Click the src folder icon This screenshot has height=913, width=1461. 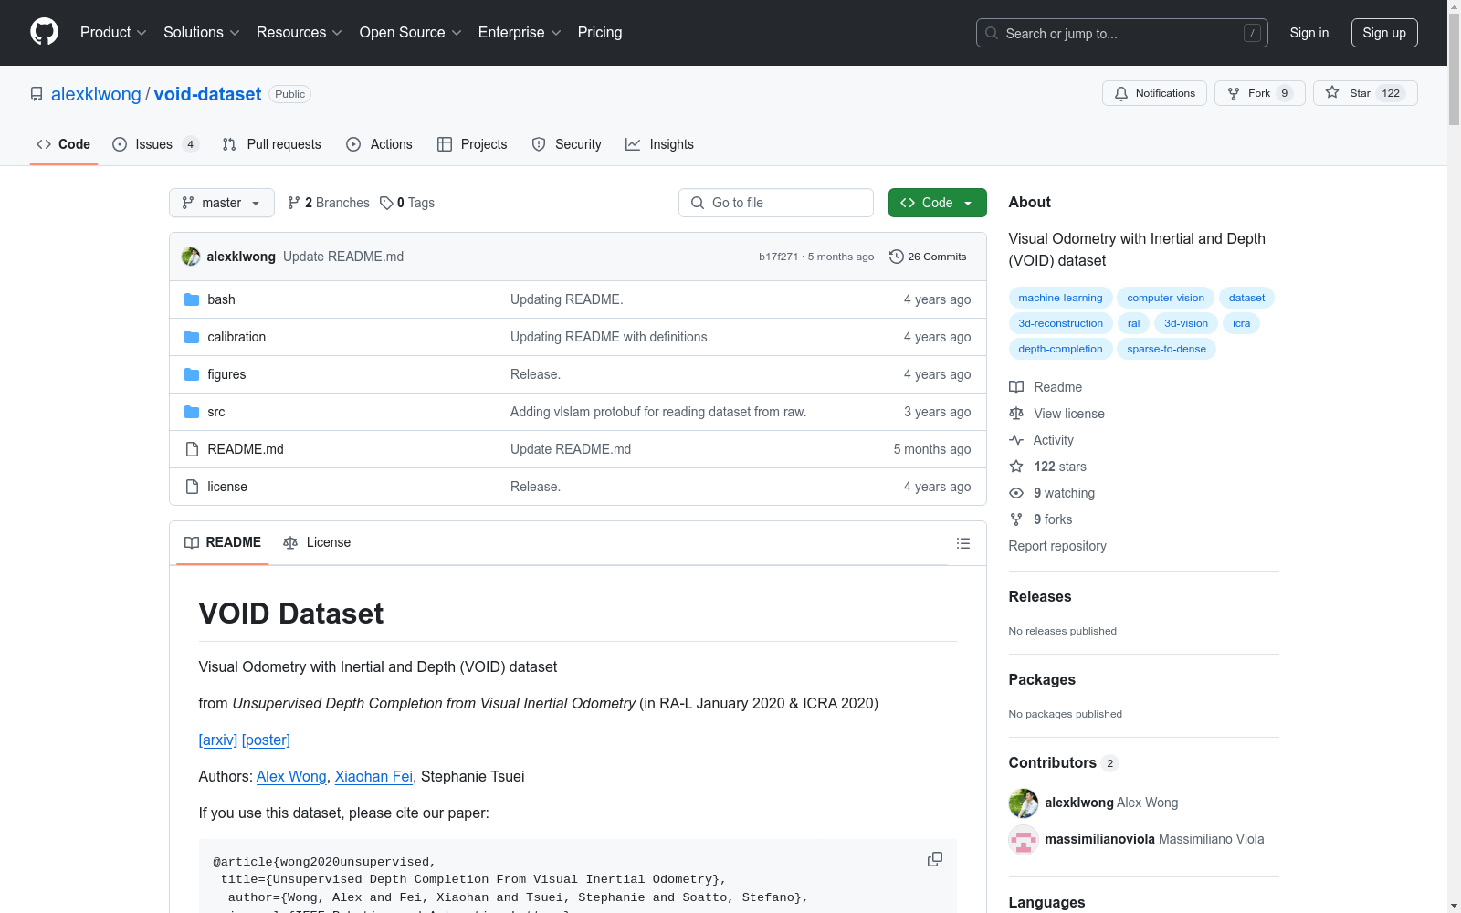pos(192,412)
